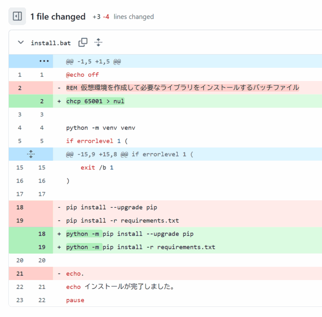Select the added 'chcp 65001 > nul' line
This screenshot has height=317, width=322.
point(95,101)
